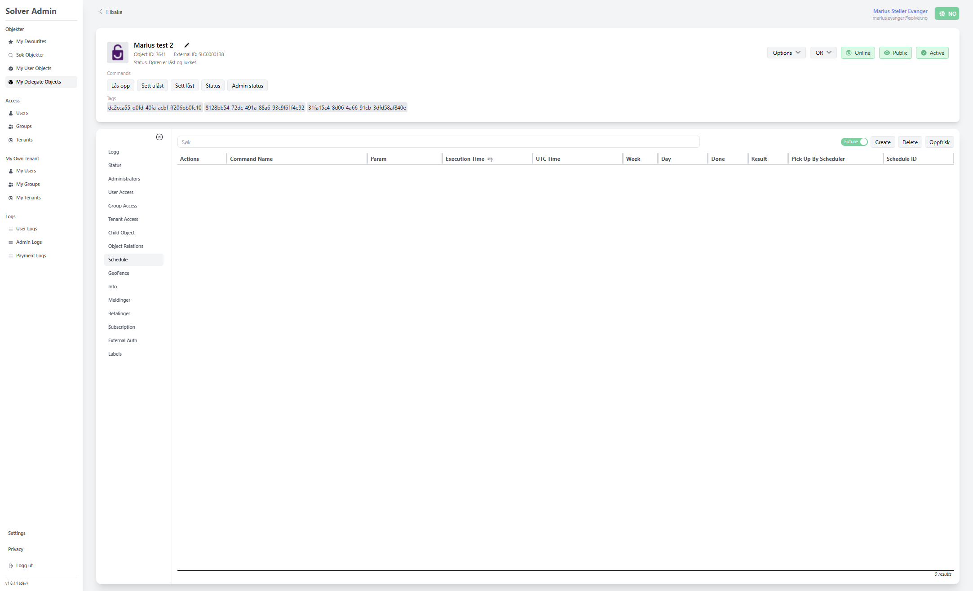The width and height of the screenshot is (973, 591).
Task: Click tag 8128bb54-72dc-491a-88a6-93c9f61f4e92
Action: 255,108
